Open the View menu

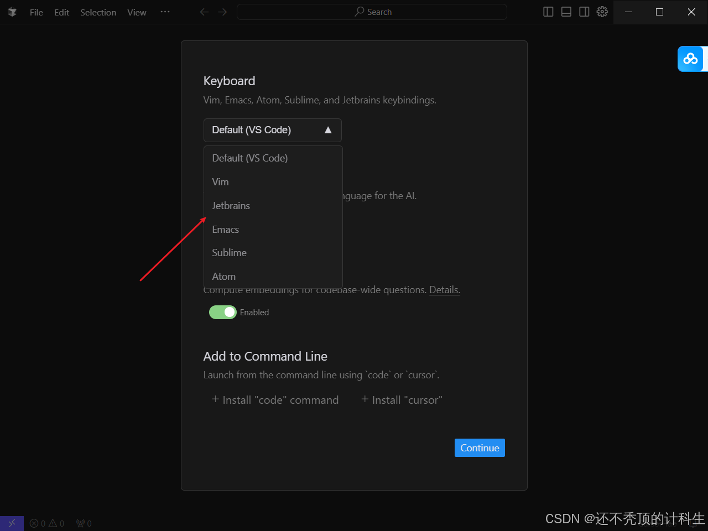click(137, 12)
